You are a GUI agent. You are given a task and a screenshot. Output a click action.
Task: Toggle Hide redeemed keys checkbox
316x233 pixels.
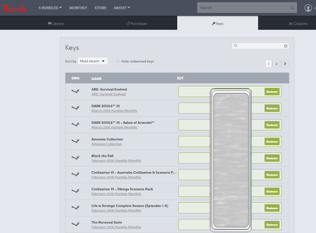click(x=118, y=60)
